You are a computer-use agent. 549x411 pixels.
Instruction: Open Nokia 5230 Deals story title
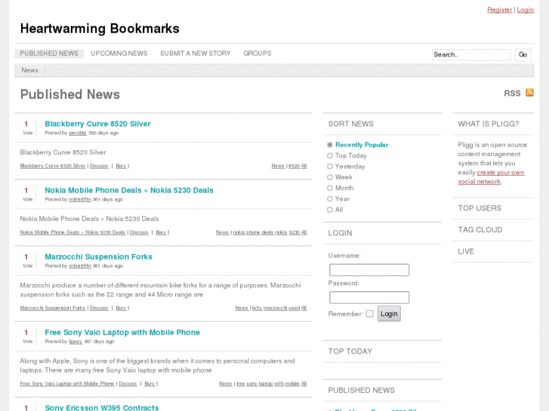click(x=129, y=190)
